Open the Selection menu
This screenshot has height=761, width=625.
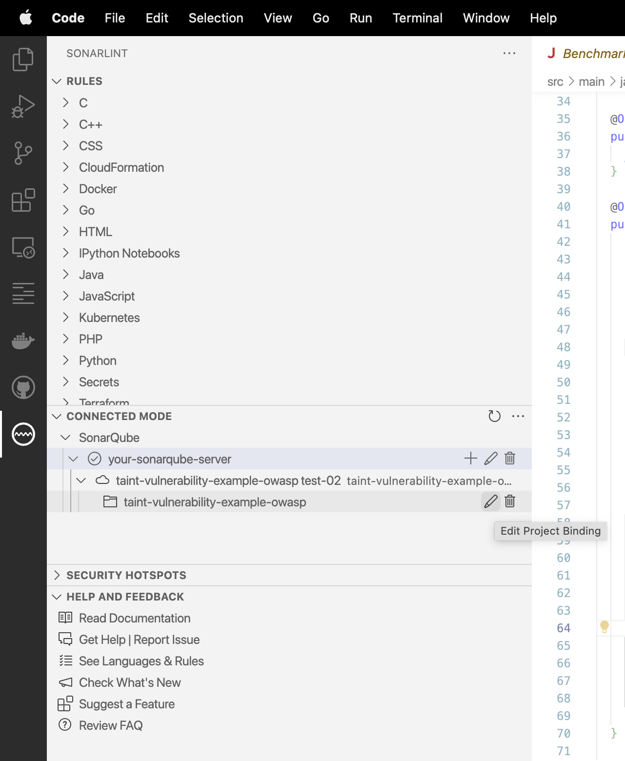[x=216, y=18]
